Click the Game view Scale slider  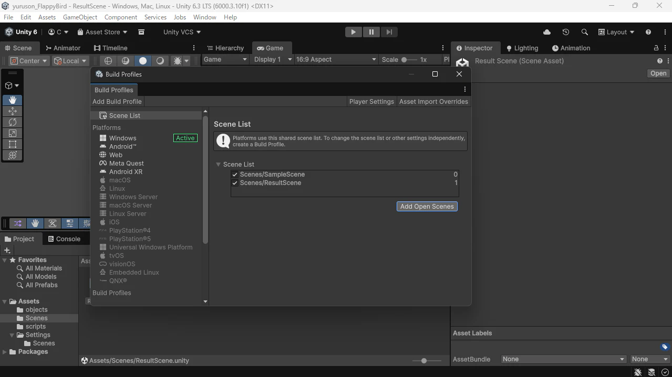[x=409, y=60]
